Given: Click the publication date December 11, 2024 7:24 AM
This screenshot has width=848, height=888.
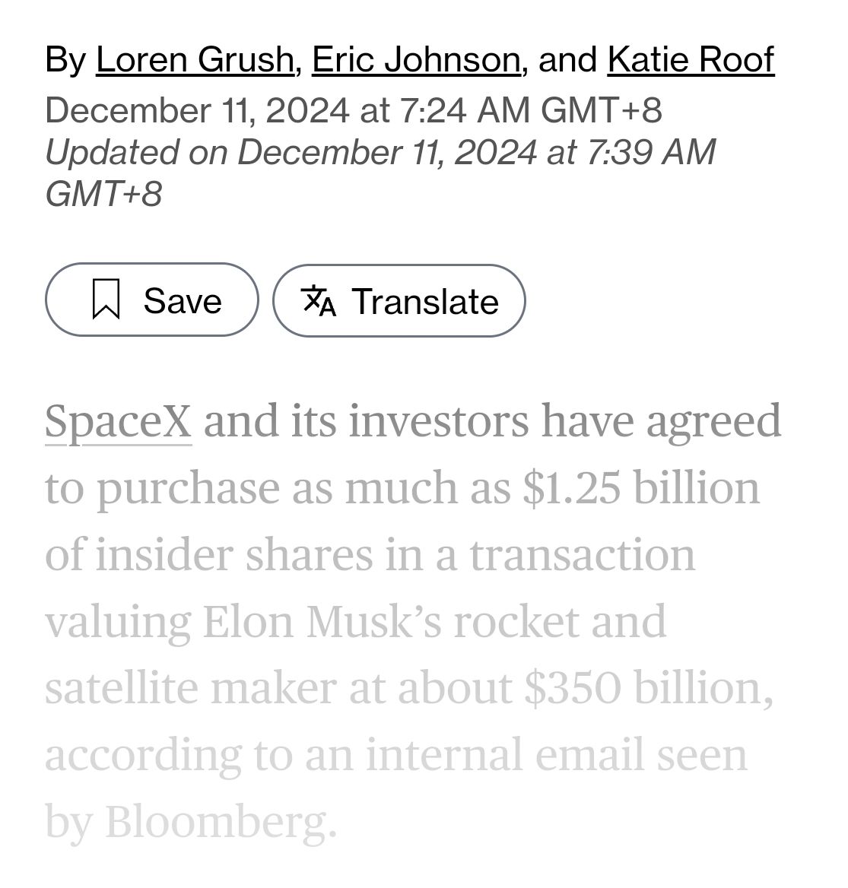Looking at the screenshot, I should tap(354, 110).
